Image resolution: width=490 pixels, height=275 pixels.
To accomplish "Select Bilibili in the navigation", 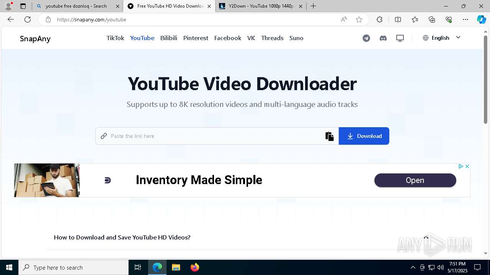I will 169,38.
